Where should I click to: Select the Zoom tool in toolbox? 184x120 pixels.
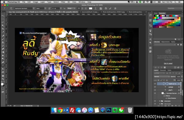[x=3, y=79]
